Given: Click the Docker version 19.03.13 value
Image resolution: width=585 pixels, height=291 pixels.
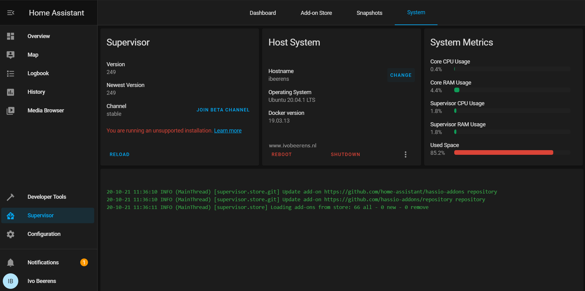Looking at the screenshot, I should click(x=279, y=121).
